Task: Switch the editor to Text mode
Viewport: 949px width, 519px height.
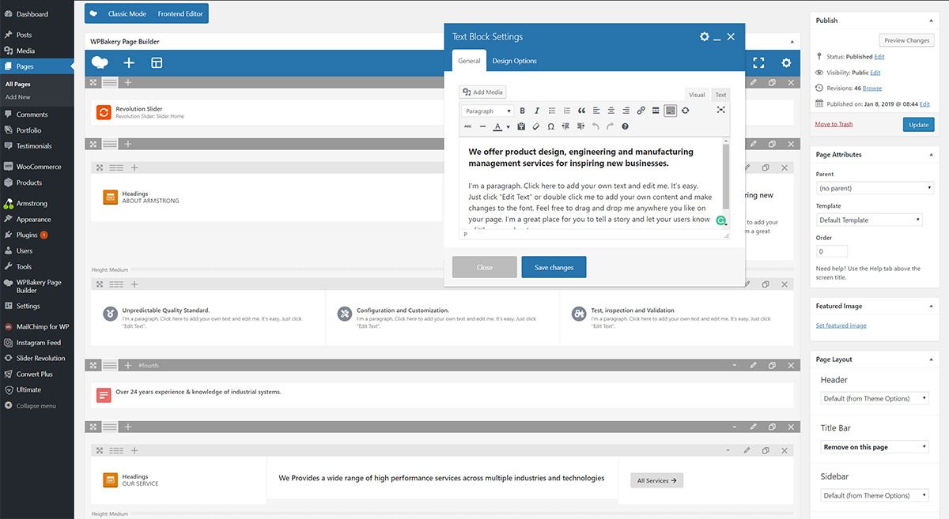Action: click(x=720, y=95)
